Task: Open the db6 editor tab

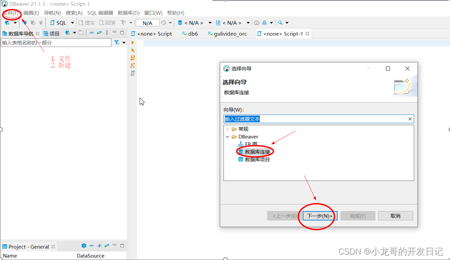Action: (190, 33)
